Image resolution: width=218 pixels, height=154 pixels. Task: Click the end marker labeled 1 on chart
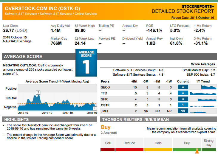pyautogui.click(x=95, y=108)
